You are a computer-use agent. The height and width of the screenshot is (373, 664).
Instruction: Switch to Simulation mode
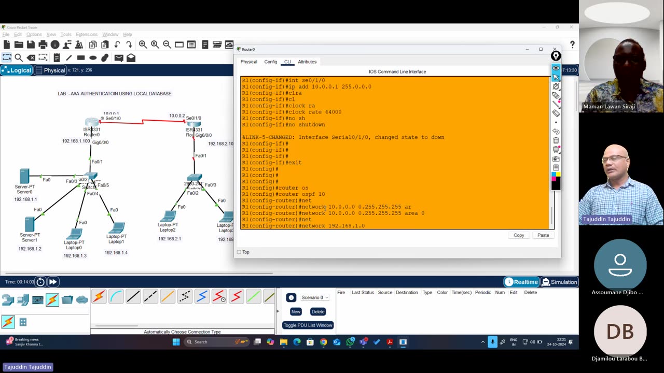click(x=559, y=282)
